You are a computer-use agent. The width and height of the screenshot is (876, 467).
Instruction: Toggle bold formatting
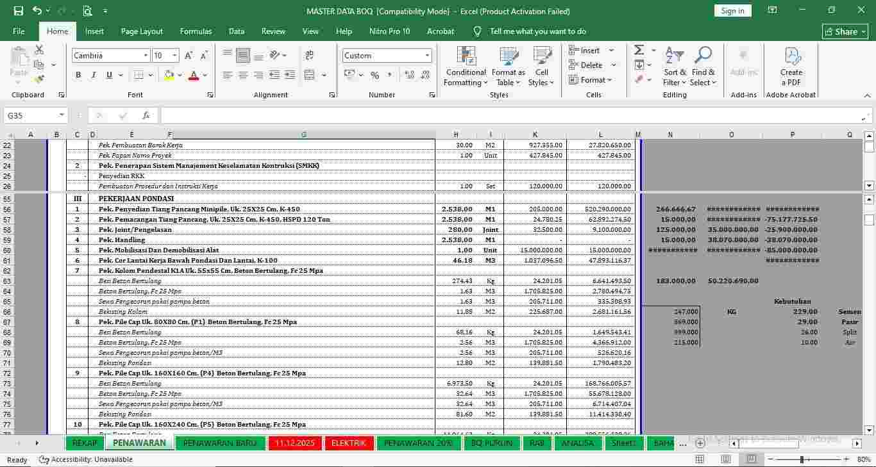(78, 75)
